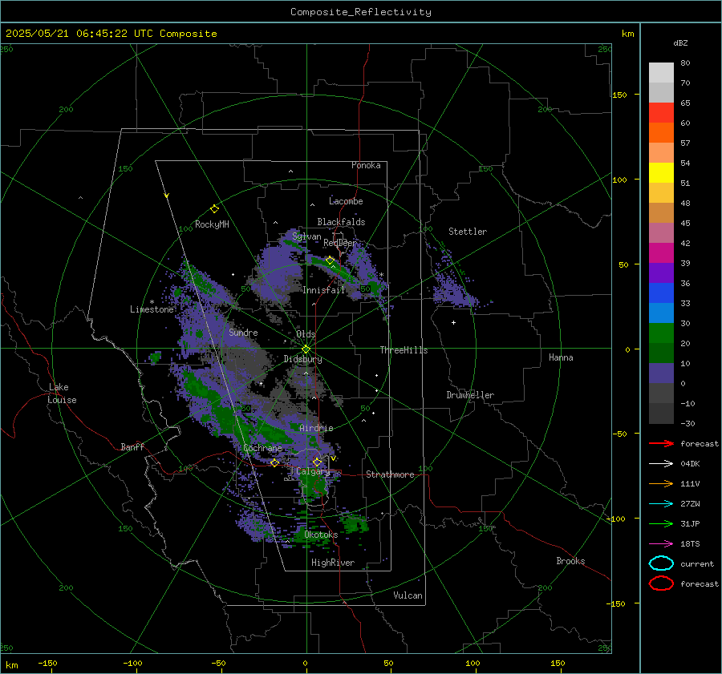
Task: Click the yellow diamond marker below Cochrane
Action: (274, 462)
